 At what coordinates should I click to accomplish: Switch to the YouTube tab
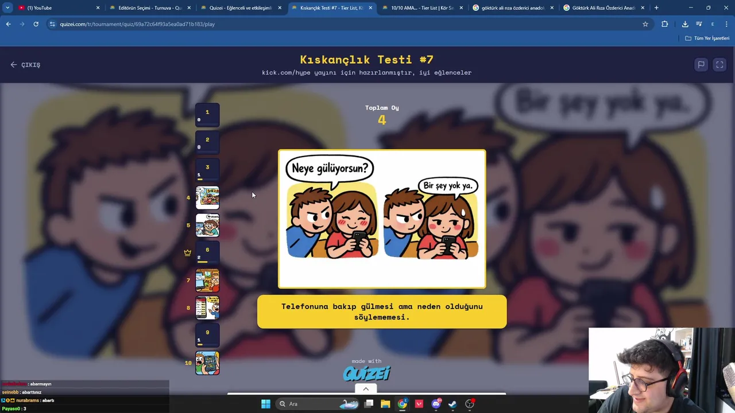tap(57, 8)
